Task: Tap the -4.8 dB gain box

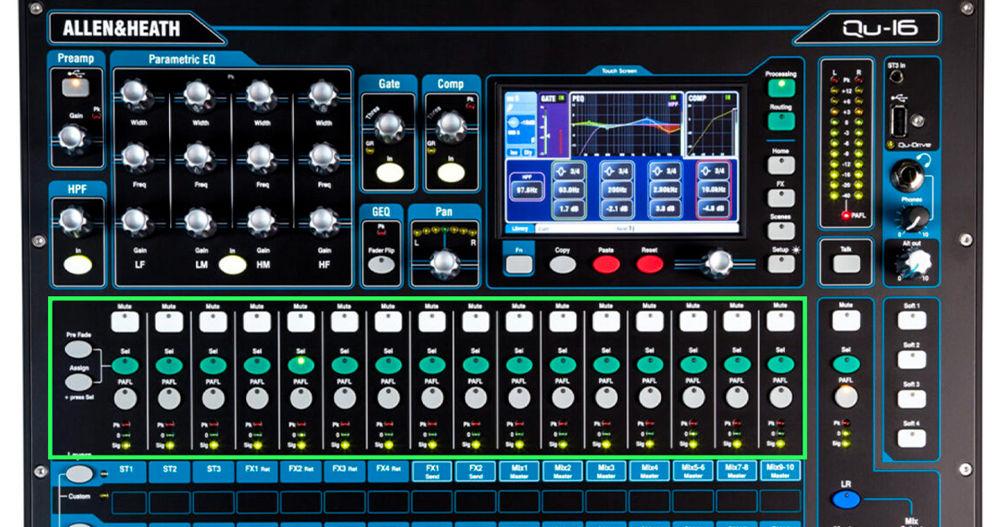Action: (714, 207)
